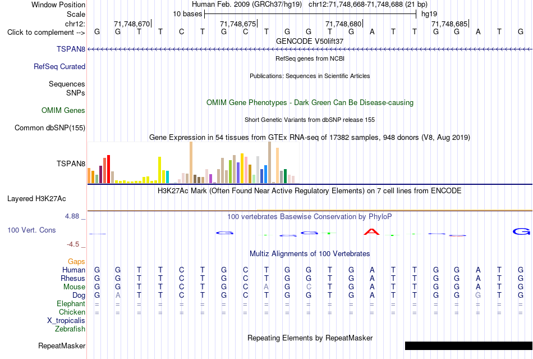Viewport: 533px width, 359px height.
Task: Click the gray mismatched A in Mouse row
Action: pyautogui.click(x=266, y=287)
